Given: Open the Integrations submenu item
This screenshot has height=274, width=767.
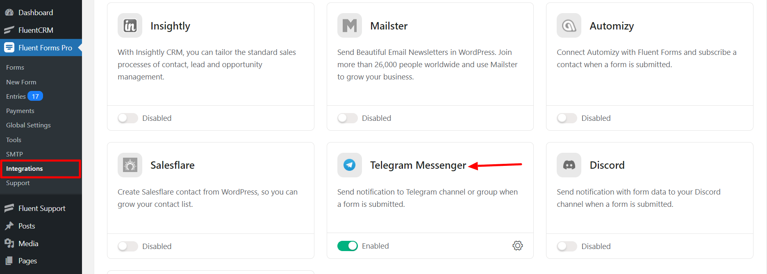Looking at the screenshot, I should click(x=25, y=169).
